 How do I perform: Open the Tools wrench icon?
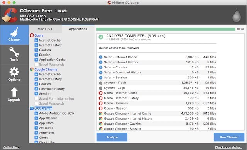pyautogui.click(x=14, y=52)
